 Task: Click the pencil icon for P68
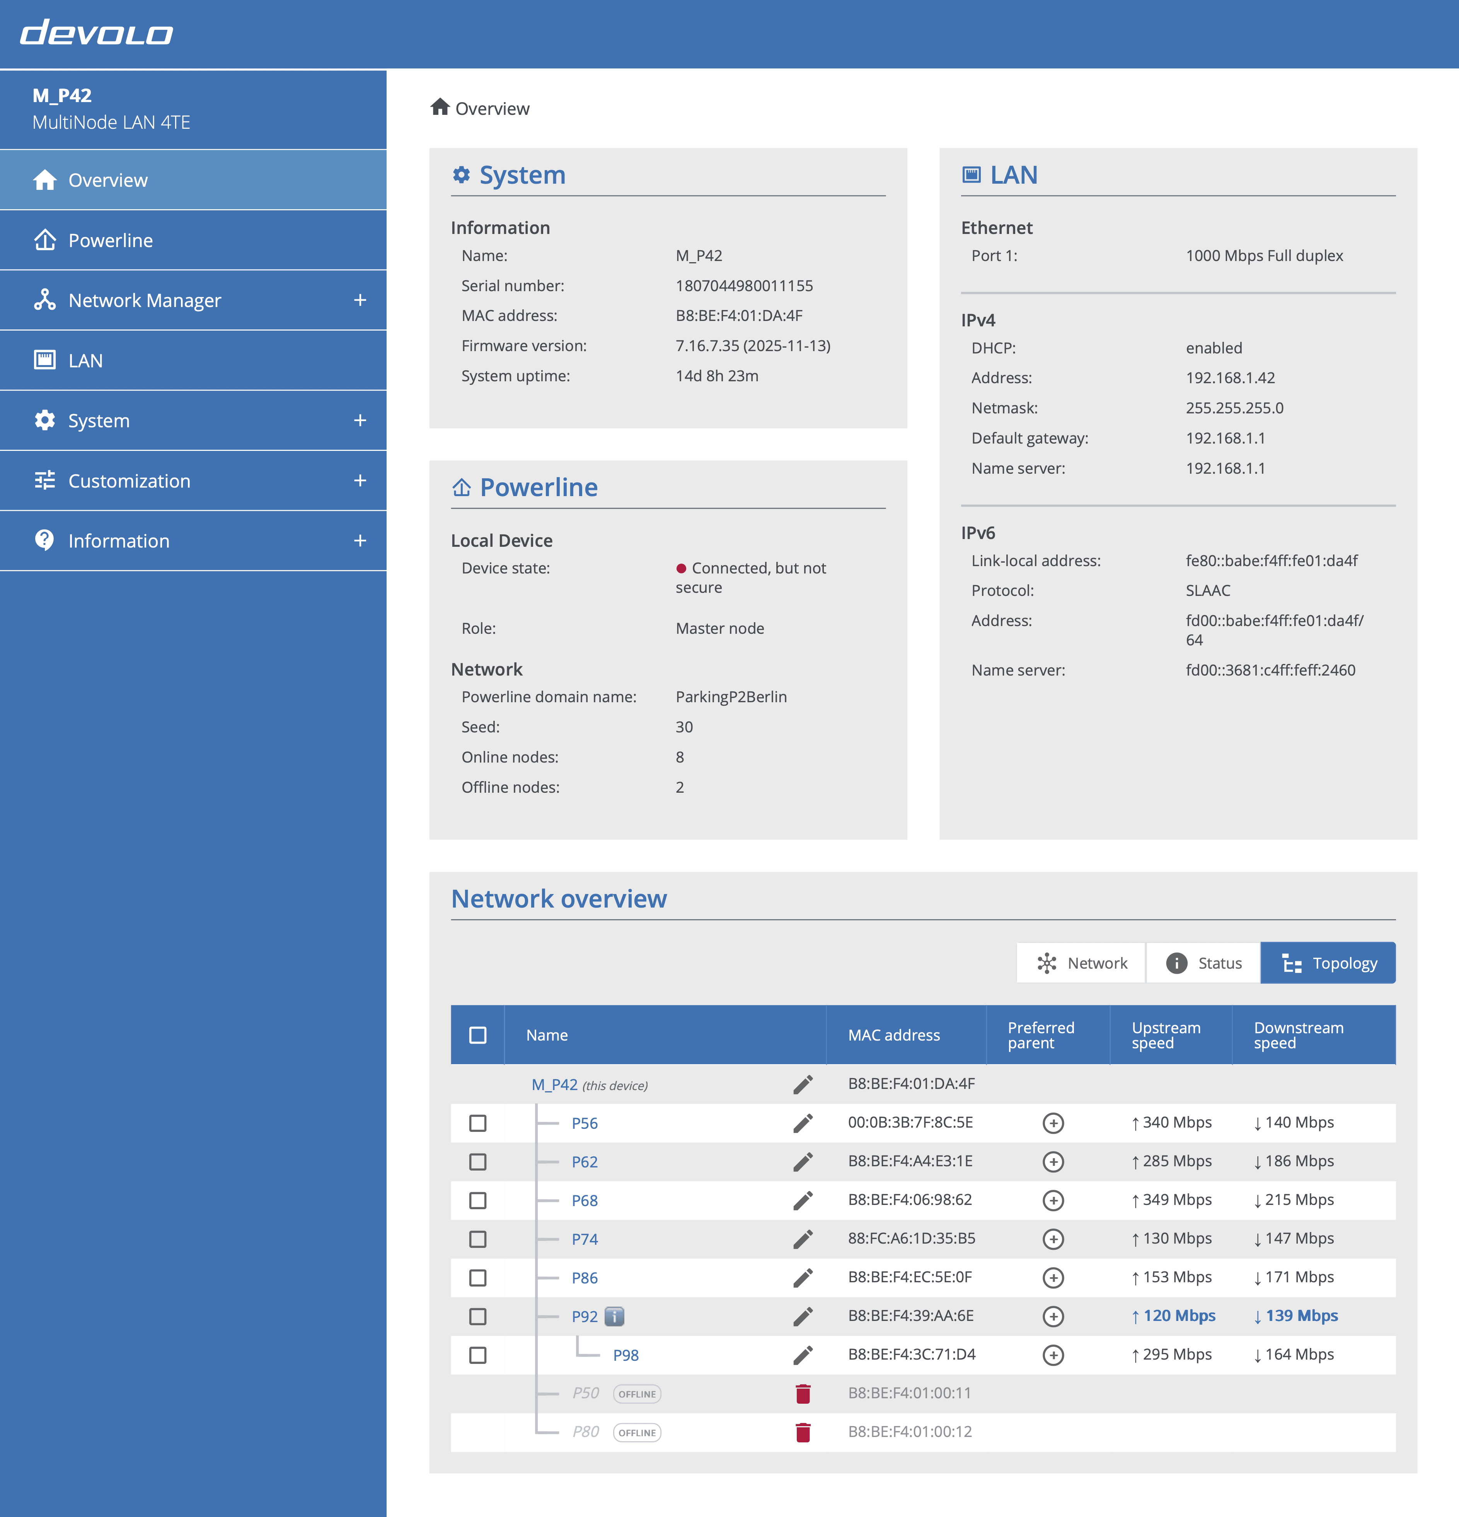[x=803, y=1200]
